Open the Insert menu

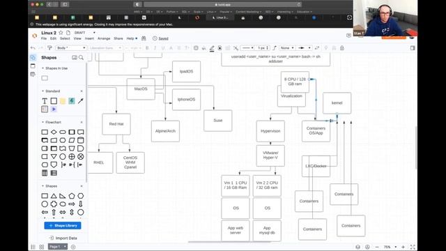pos(89,38)
